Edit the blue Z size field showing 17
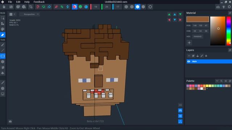The image size is (232, 130). 118,7
